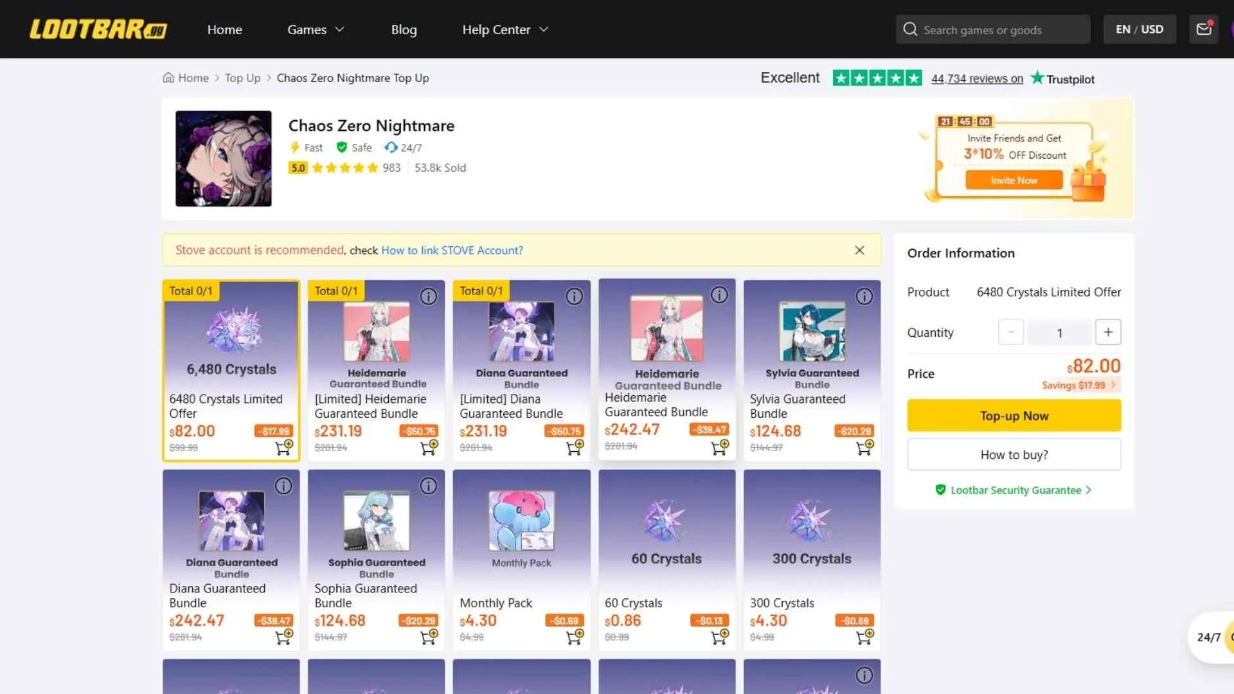Viewport: 1234px width, 694px height.
Task: Add Monthly Pack to cart
Action: pyautogui.click(x=575, y=637)
